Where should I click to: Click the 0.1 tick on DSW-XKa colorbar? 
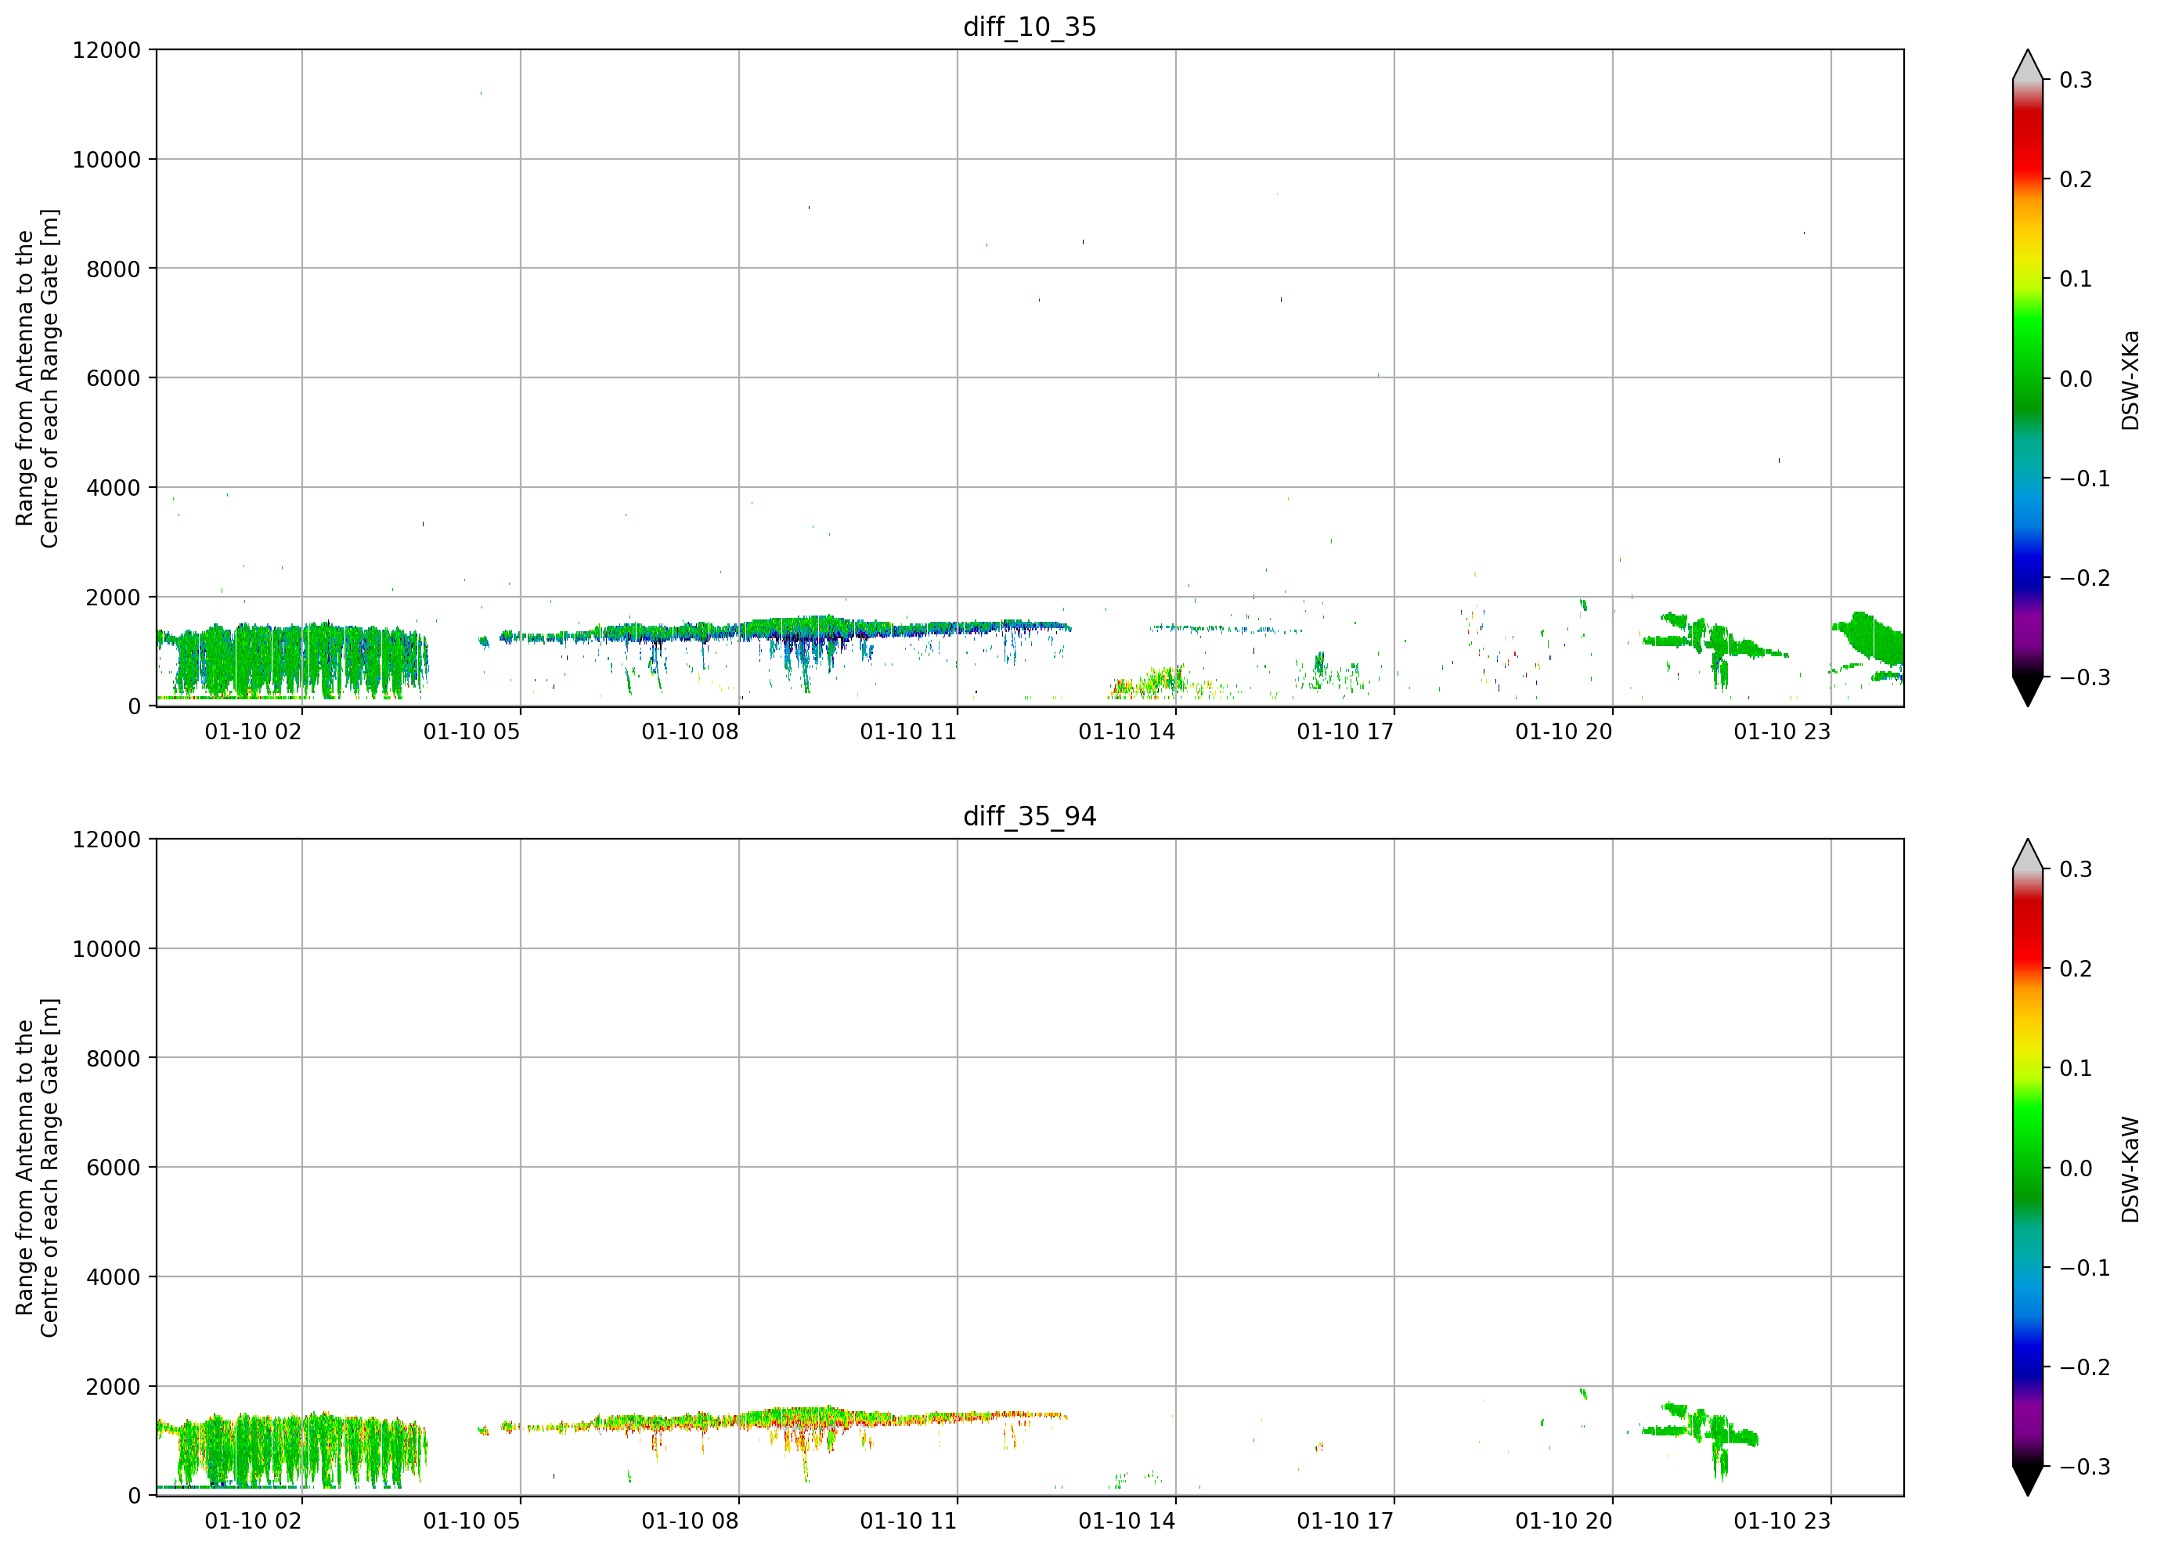[x=2076, y=279]
